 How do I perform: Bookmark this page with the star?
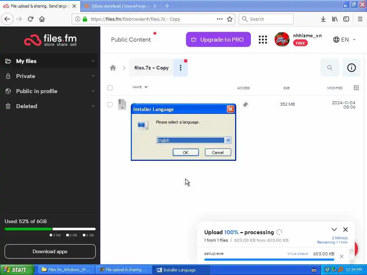pyautogui.click(x=230, y=19)
